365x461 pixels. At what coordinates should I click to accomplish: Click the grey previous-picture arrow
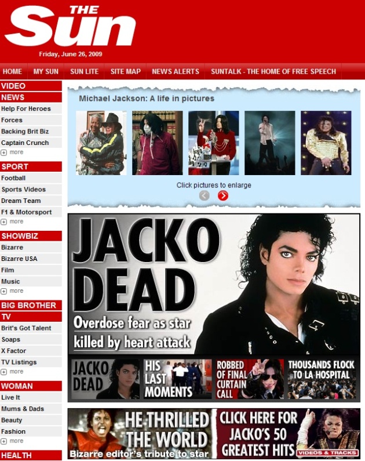tap(204, 195)
